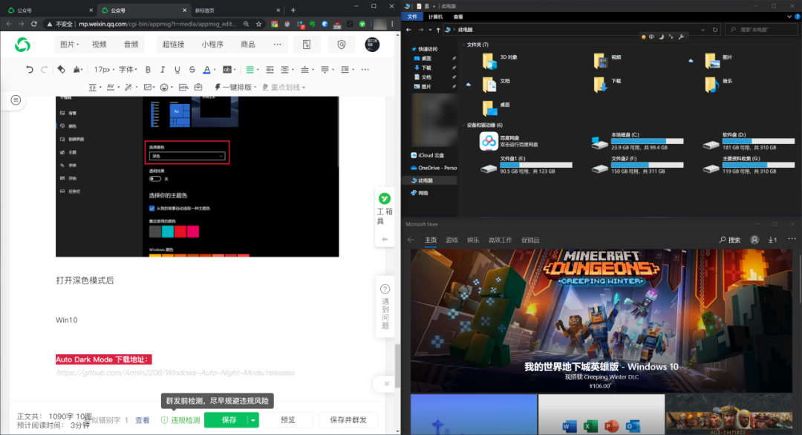Click the 预览 button
Screen dimensions: 802x435
288,420
